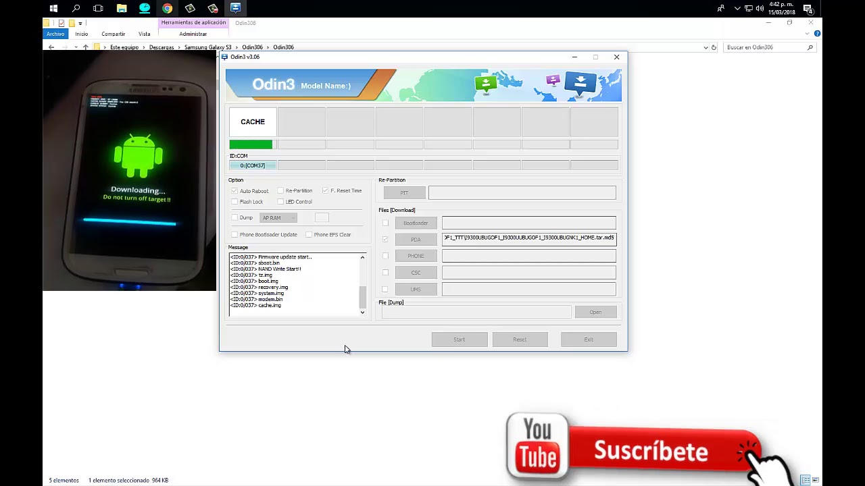Toggle the Dump checkbox
865x486 pixels.
click(234, 217)
